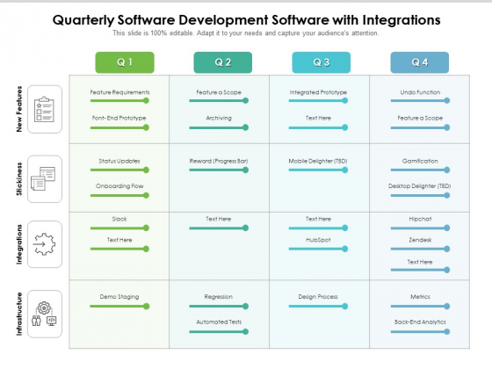This screenshot has height=369, width=492.
Task: Select the Slack integration label
Action: (x=119, y=219)
